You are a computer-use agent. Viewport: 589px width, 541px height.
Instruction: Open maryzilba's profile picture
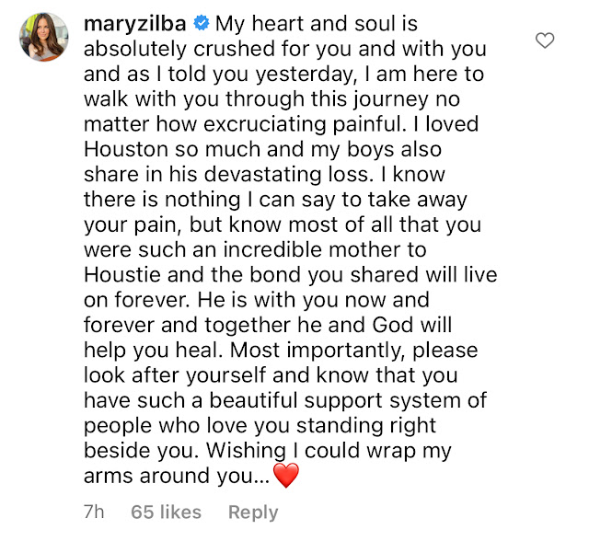[44, 37]
